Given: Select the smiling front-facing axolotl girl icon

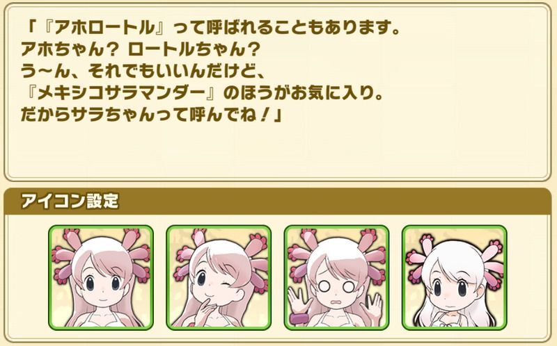Looking at the screenshot, I should pos(101,278).
